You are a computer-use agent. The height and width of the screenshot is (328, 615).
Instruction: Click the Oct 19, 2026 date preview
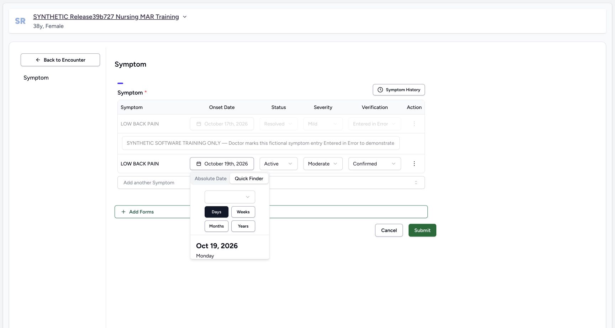217,246
